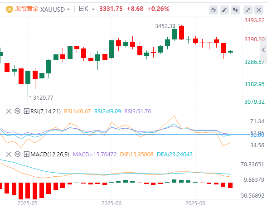The image size is (267, 208).
Task: Select the 3452.37 high candlestick
Action: click(181, 33)
